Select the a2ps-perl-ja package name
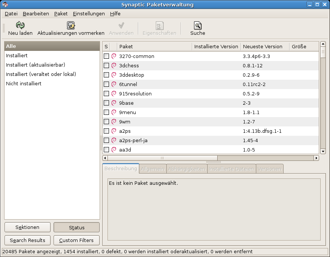This screenshot has height=257, width=330. pyautogui.click(x=133, y=140)
